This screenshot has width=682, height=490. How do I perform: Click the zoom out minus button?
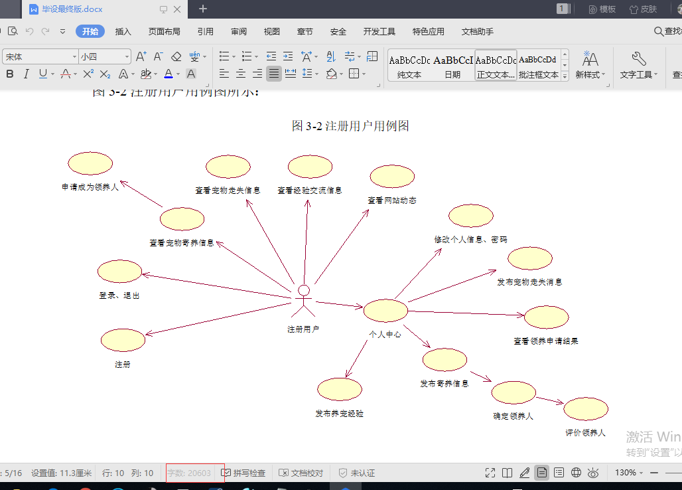point(653,473)
